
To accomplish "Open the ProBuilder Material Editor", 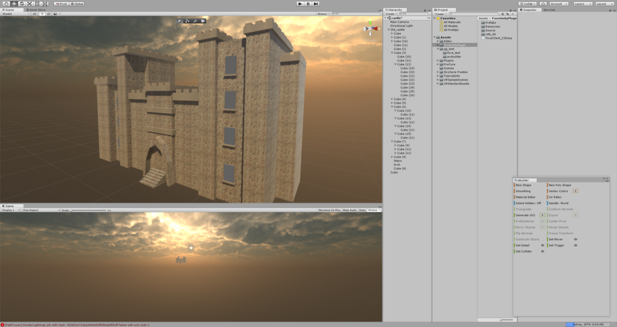I will 525,197.
